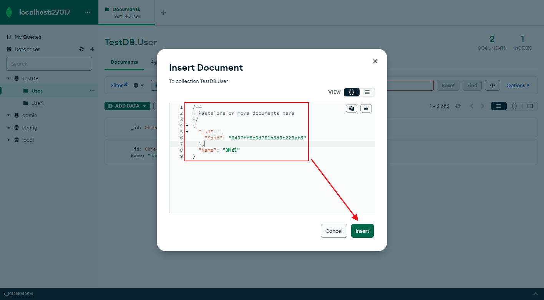This screenshot has height=300, width=544.
Task: Switch to the Documents collection tab
Action: [124, 62]
